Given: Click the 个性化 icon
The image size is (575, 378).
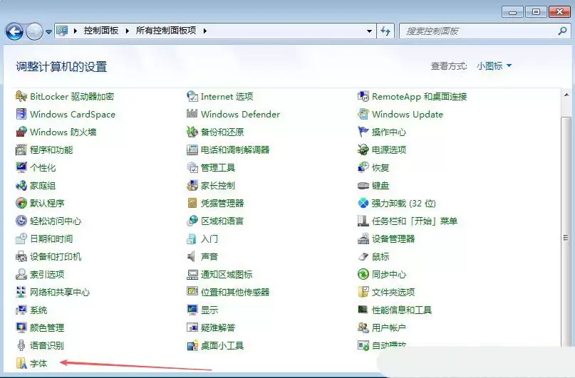Looking at the screenshot, I should tap(21, 167).
